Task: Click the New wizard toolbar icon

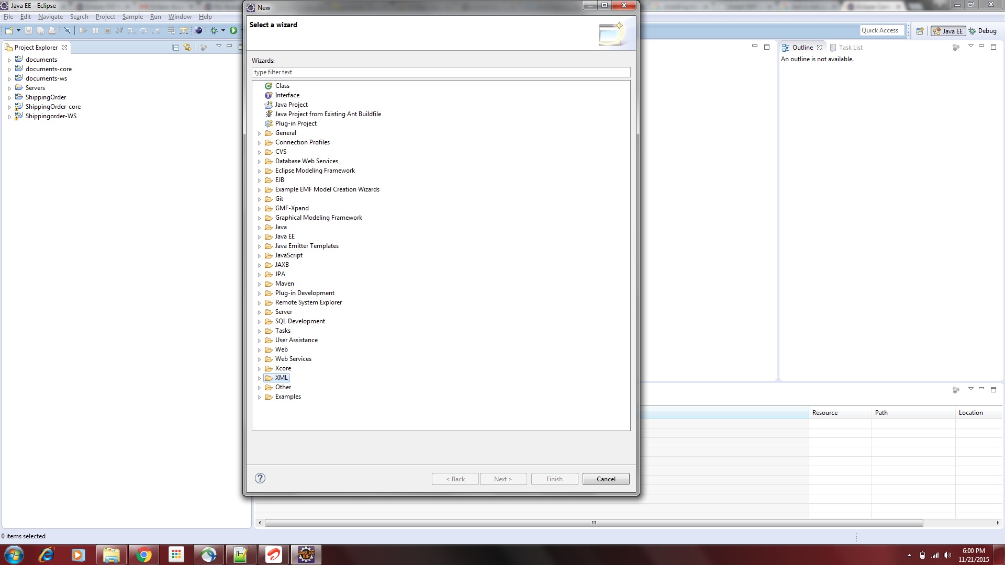Action: tap(9, 30)
